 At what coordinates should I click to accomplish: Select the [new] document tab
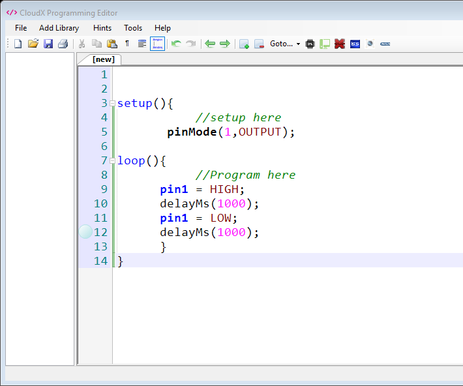click(x=103, y=59)
